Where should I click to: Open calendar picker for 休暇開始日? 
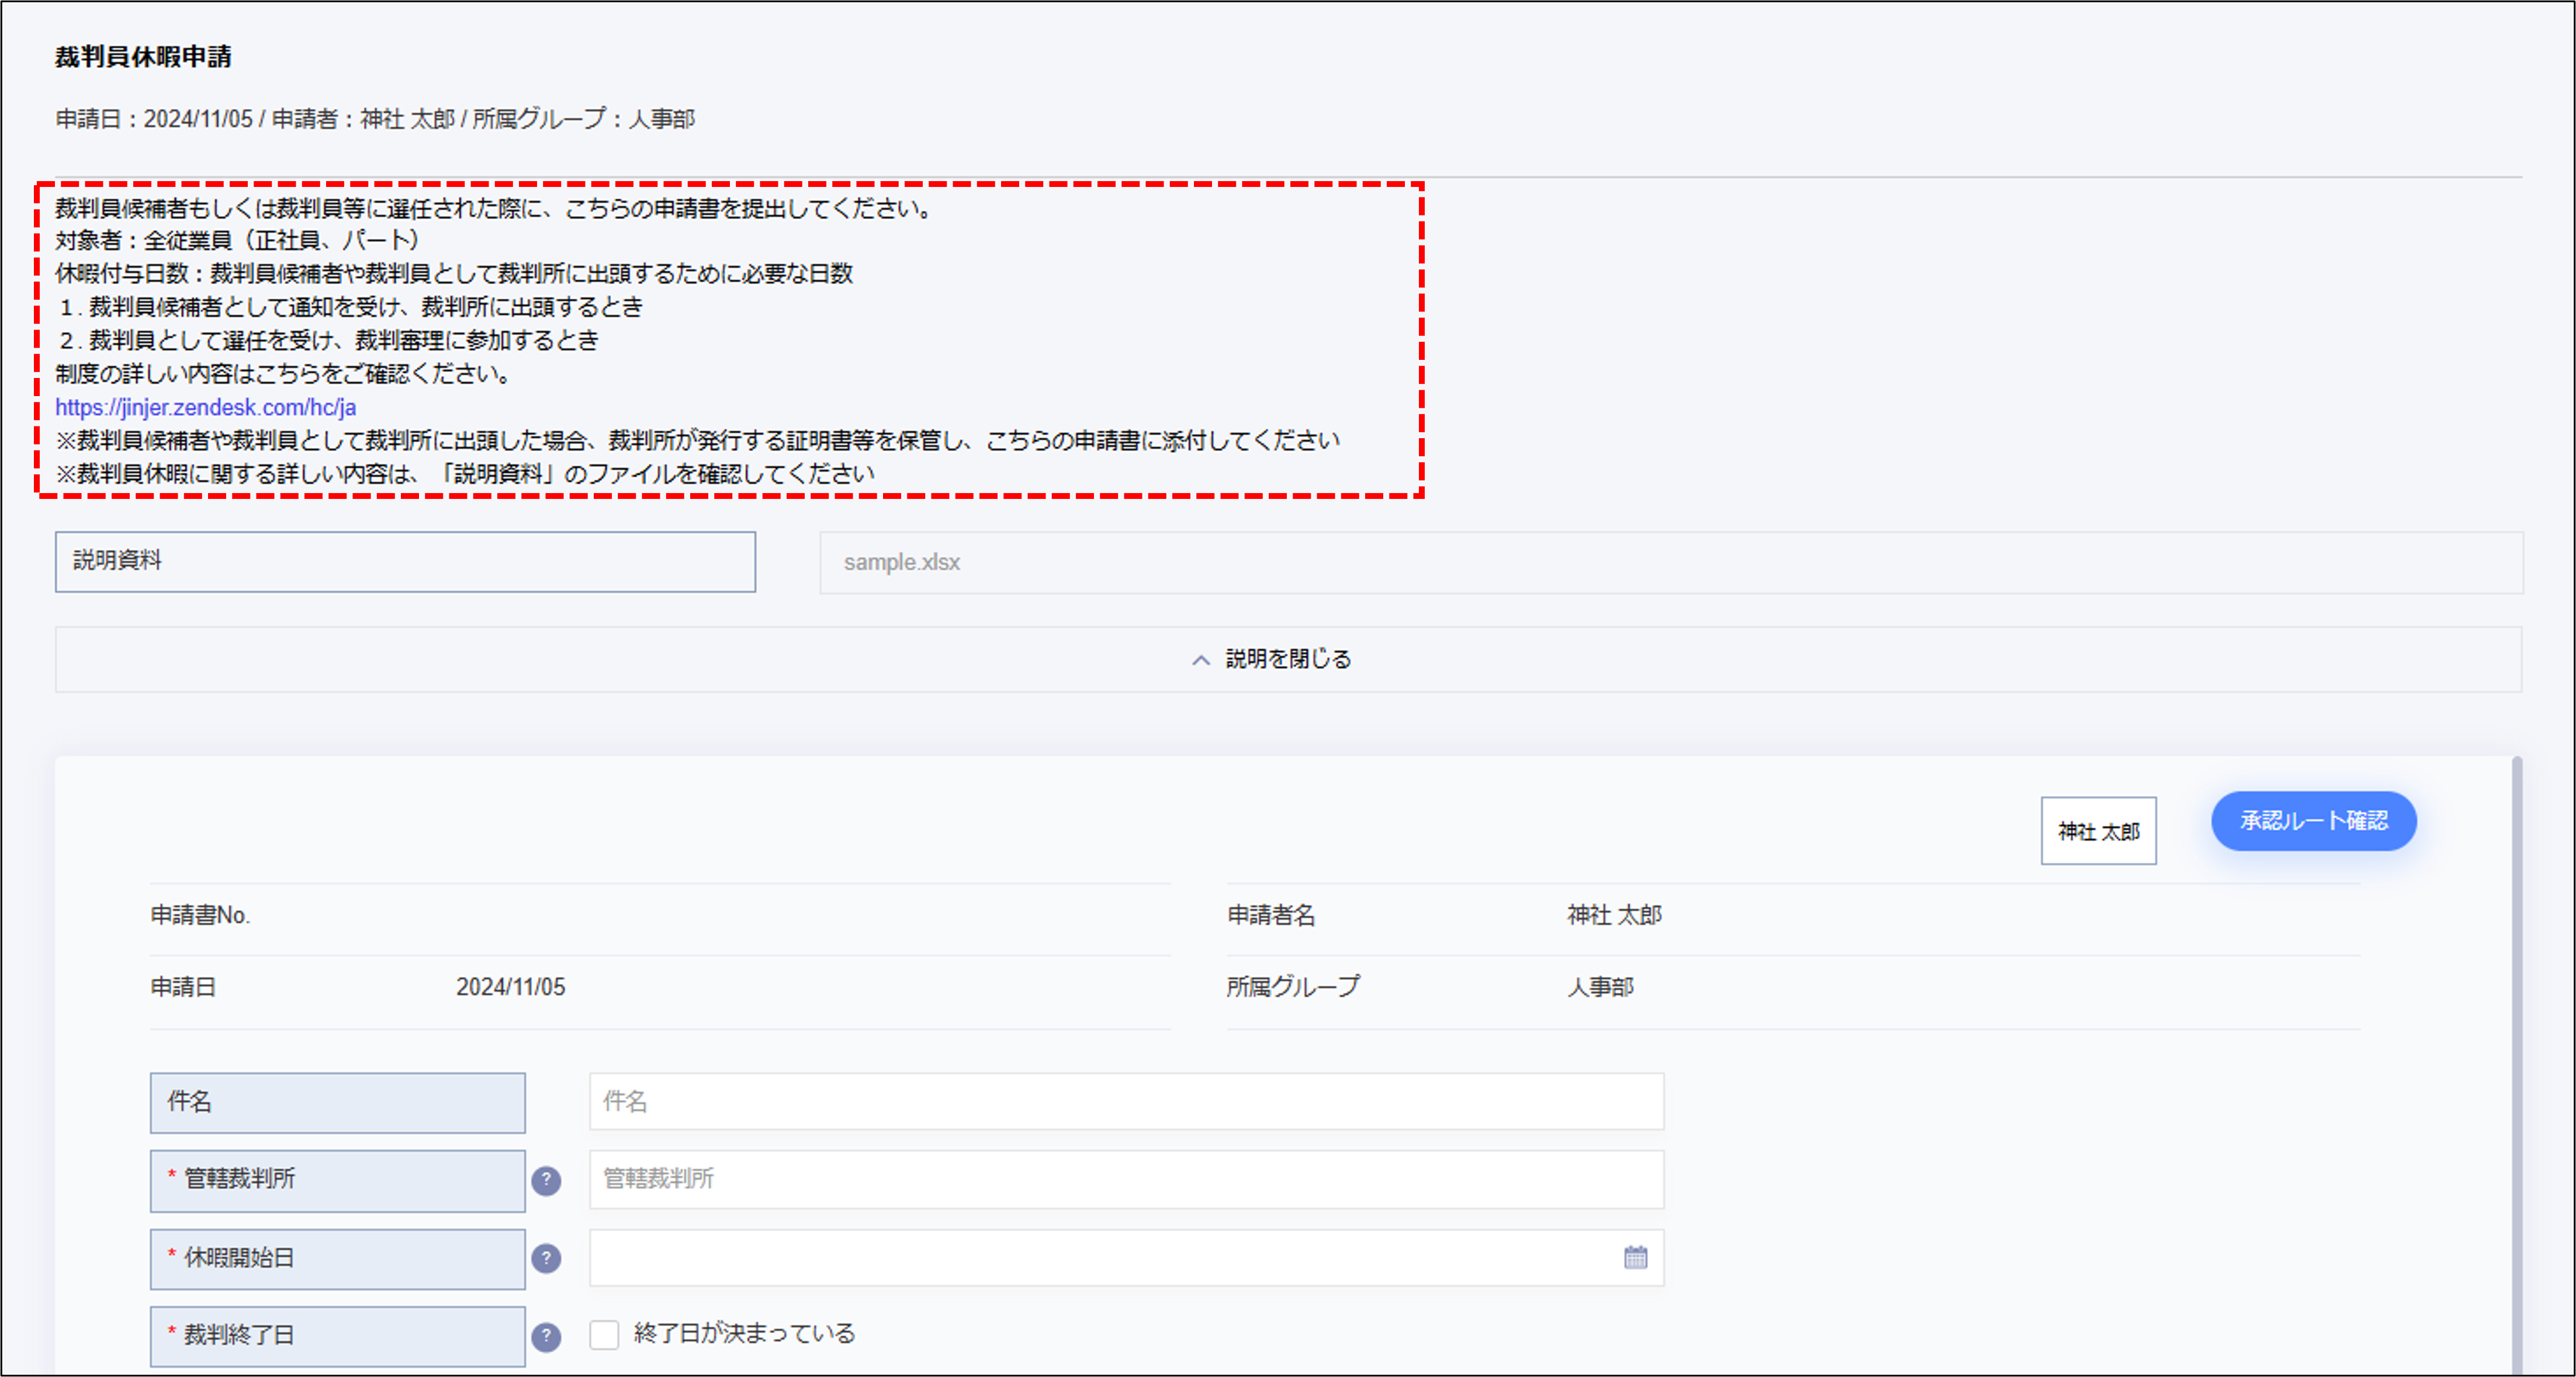(x=1635, y=1258)
